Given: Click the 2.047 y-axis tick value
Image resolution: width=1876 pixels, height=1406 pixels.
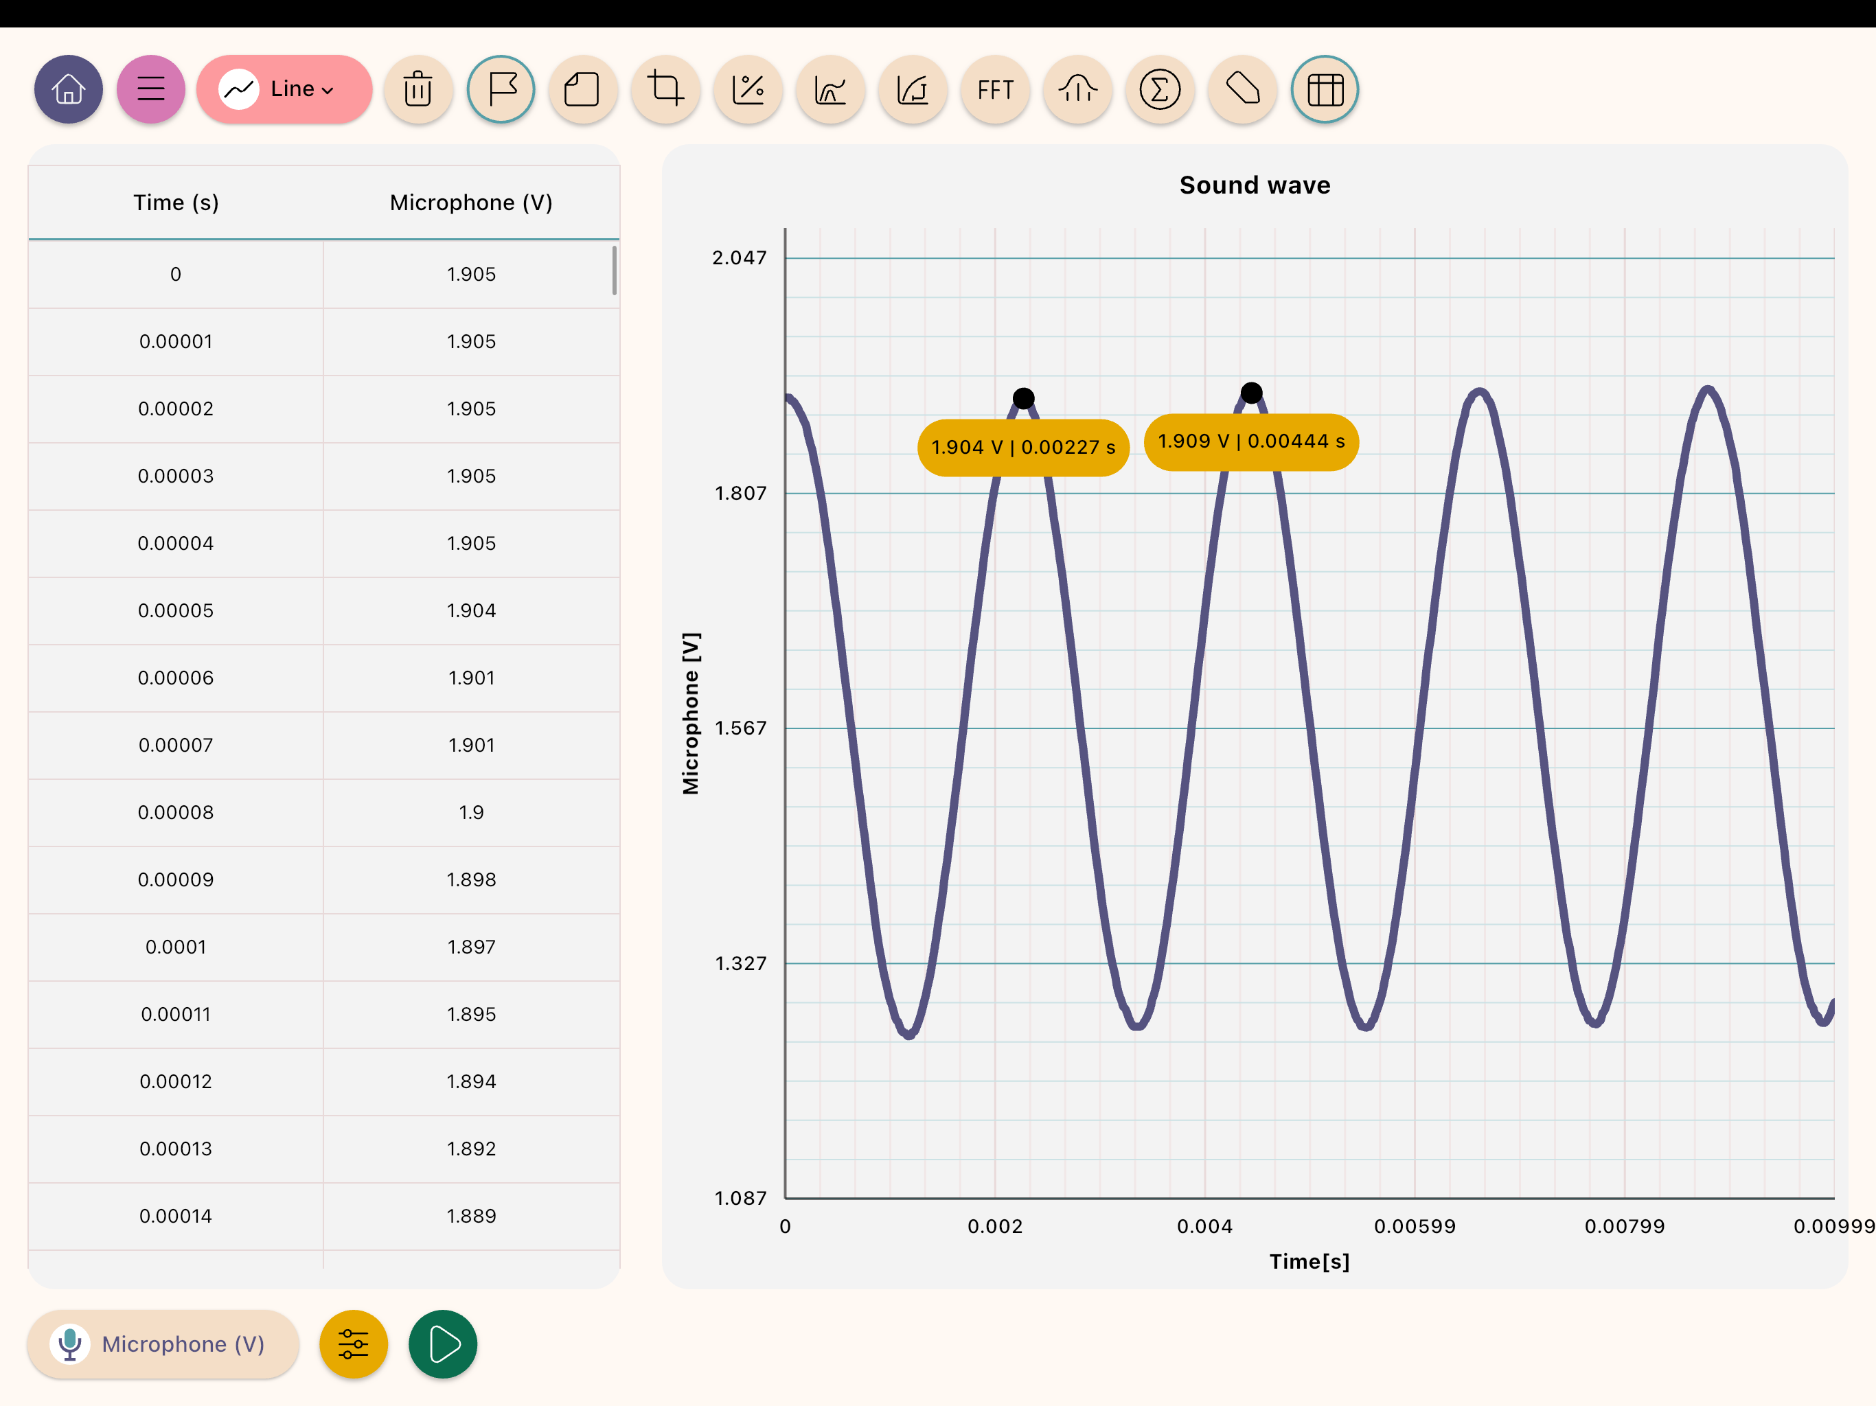Looking at the screenshot, I should click(739, 258).
